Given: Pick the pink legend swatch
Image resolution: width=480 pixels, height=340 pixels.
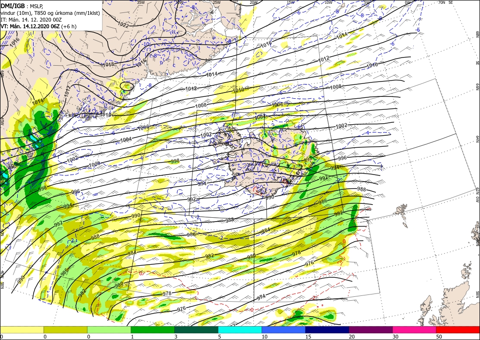Looking at the screenshot, I should coord(415,329).
